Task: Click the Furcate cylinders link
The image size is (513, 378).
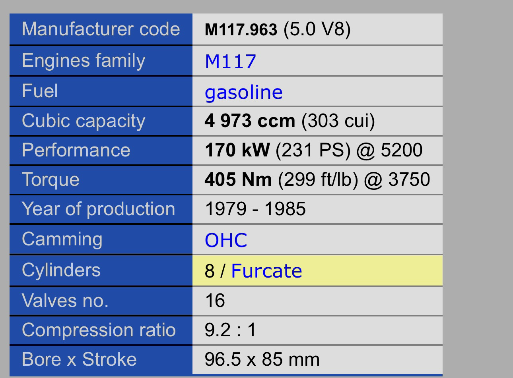Action: pos(266,271)
